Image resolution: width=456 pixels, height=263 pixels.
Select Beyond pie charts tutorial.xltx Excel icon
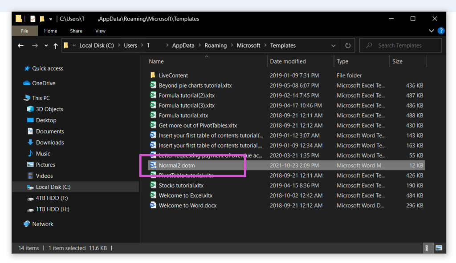153,85
